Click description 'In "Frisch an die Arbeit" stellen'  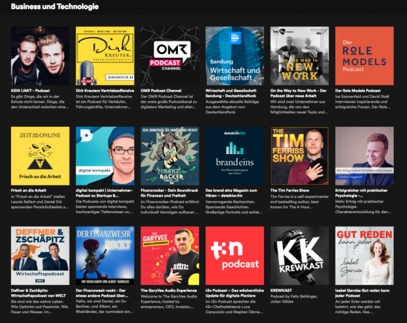point(40,202)
